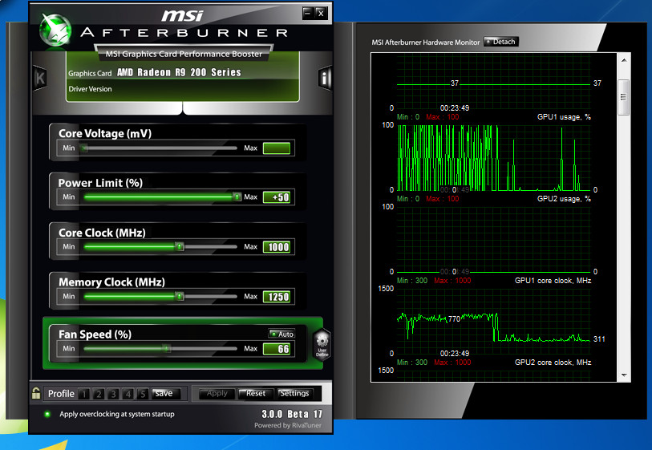Click the profile Save button
This screenshot has width=652, height=450.
166,393
